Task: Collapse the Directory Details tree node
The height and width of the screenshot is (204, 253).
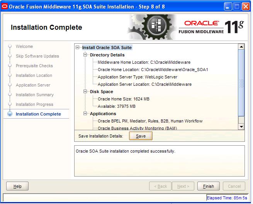Action: pos(86,55)
